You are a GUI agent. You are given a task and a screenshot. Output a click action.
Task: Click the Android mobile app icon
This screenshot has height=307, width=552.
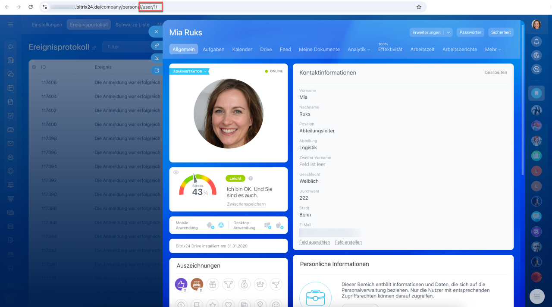(210, 225)
